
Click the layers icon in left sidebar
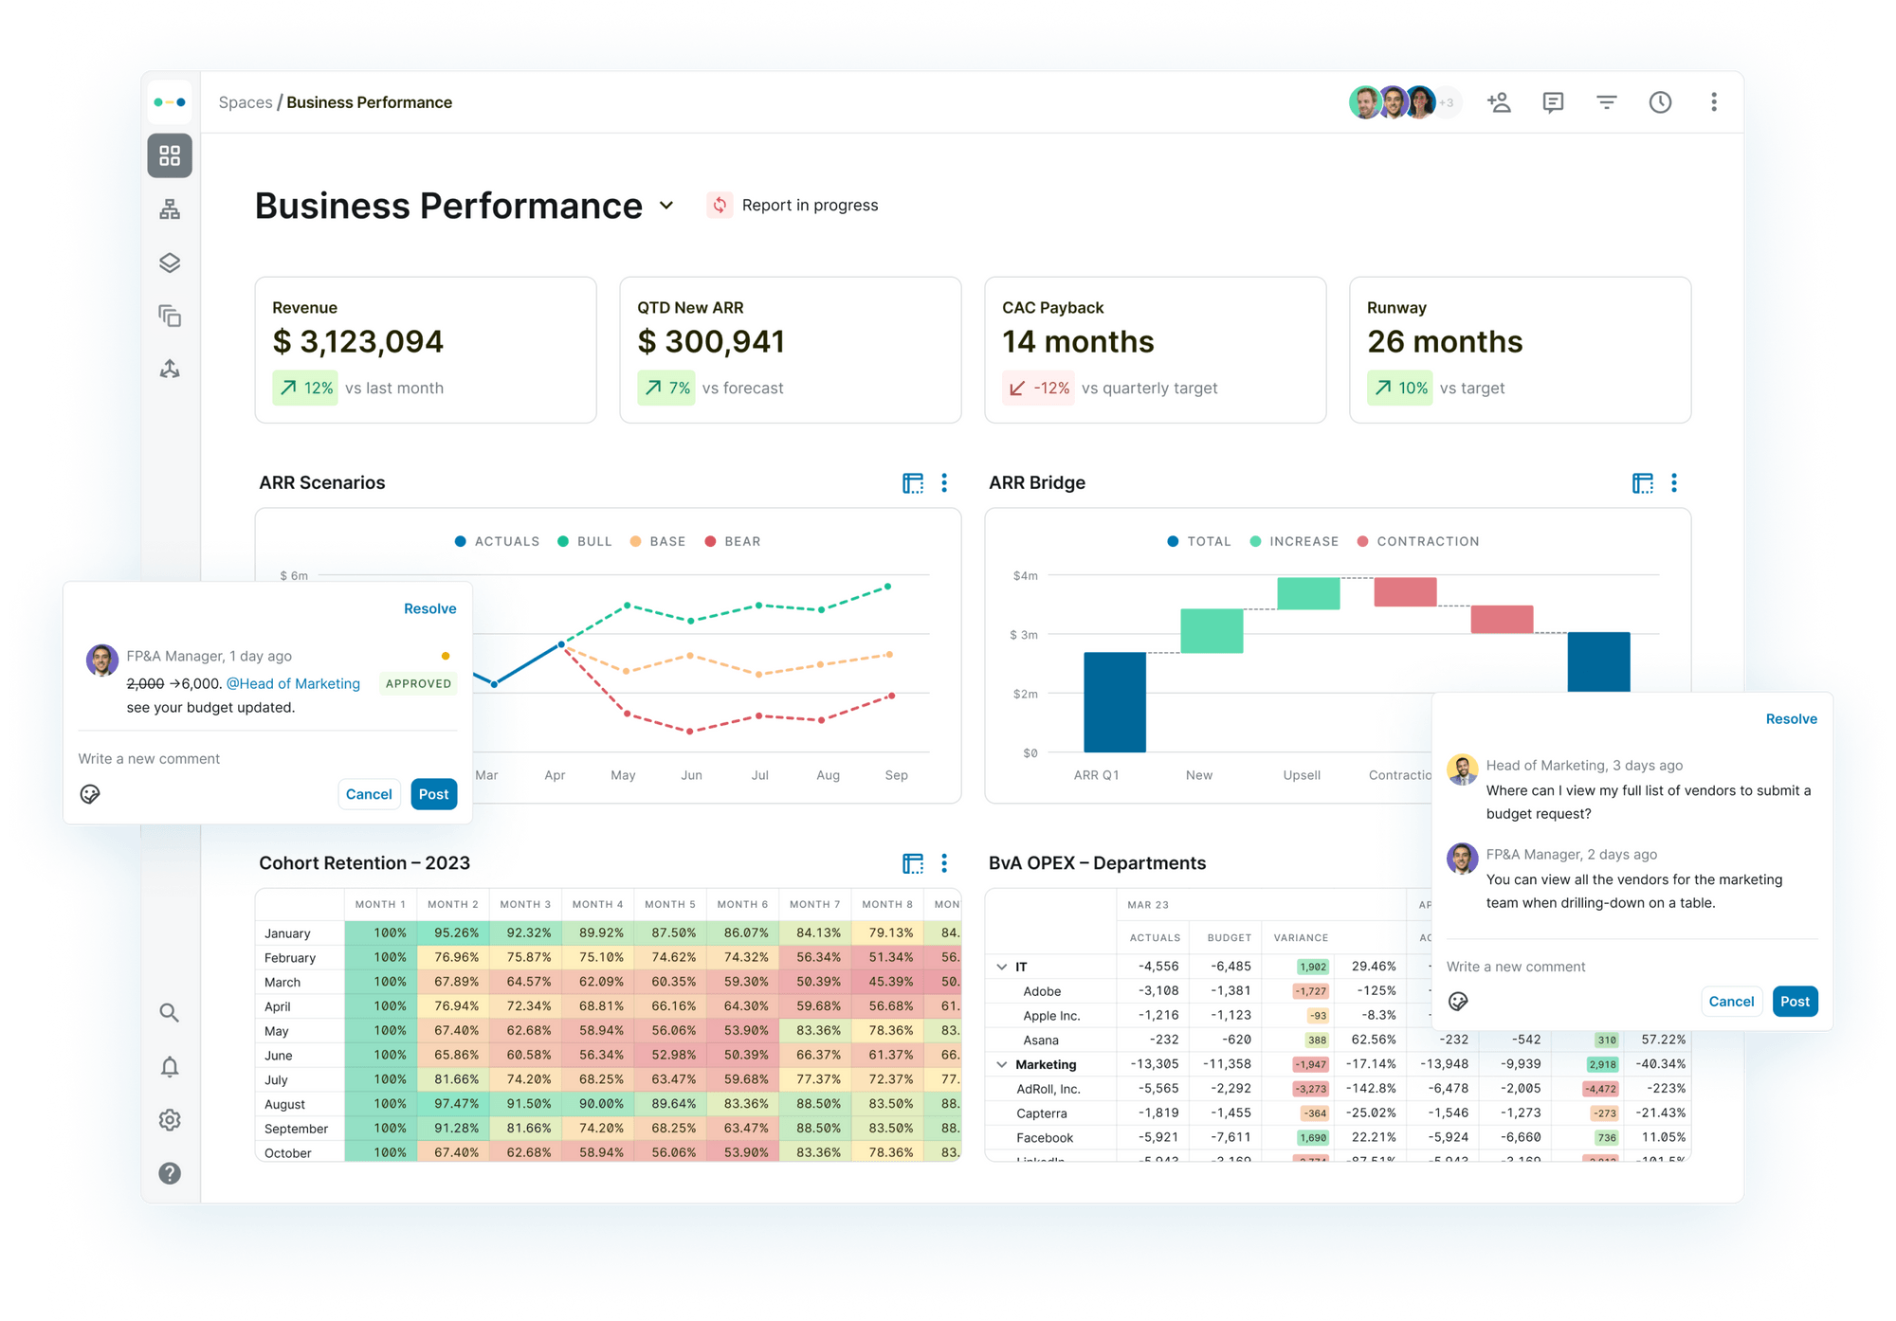(x=170, y=262)
